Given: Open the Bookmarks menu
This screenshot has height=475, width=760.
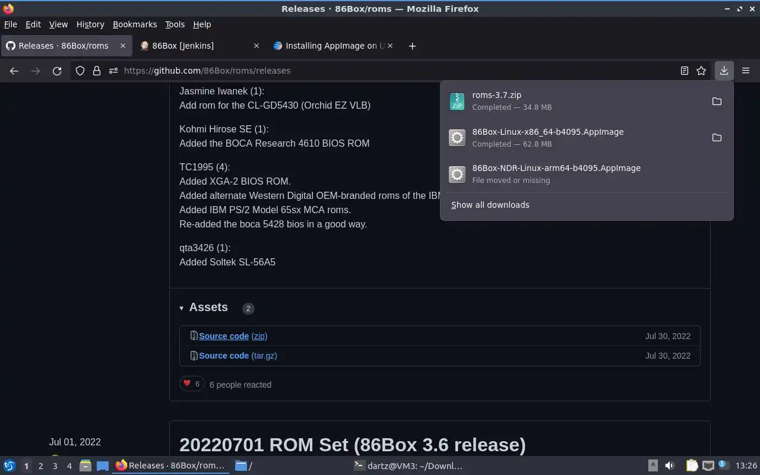Looking at the screenshot, I should [135, 24].
